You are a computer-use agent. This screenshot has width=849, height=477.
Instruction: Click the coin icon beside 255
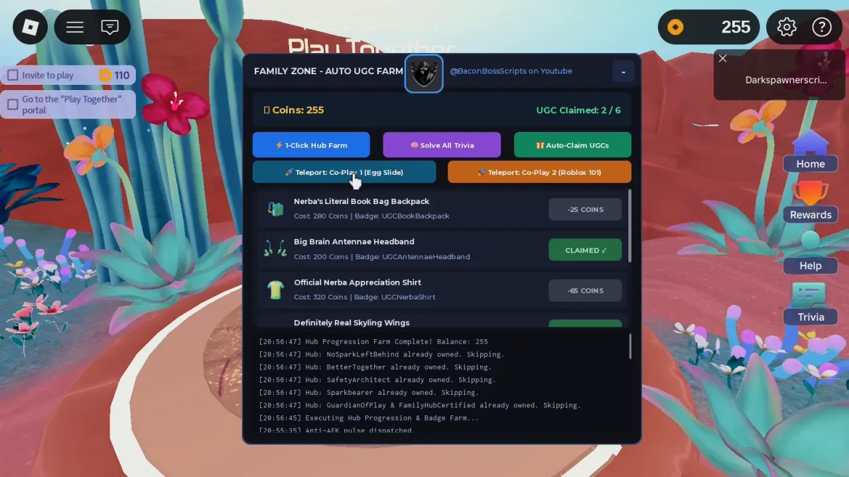(675, 27)
